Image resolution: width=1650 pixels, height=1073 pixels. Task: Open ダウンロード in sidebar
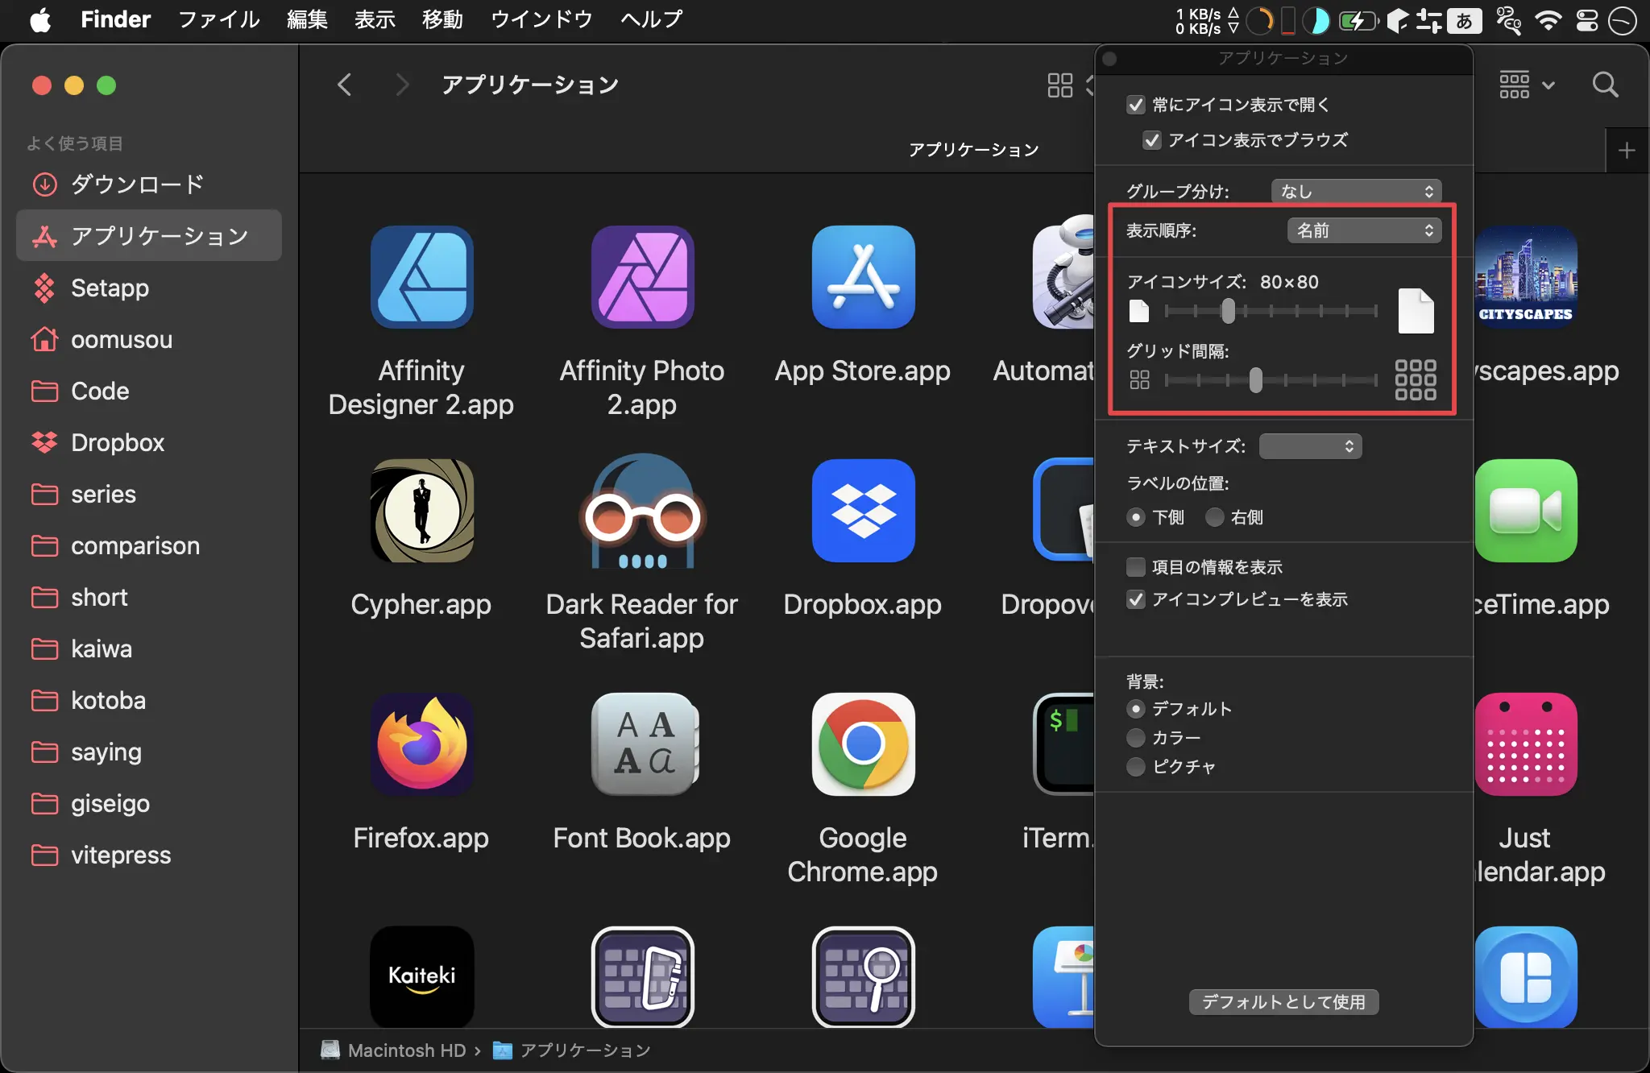149,184
